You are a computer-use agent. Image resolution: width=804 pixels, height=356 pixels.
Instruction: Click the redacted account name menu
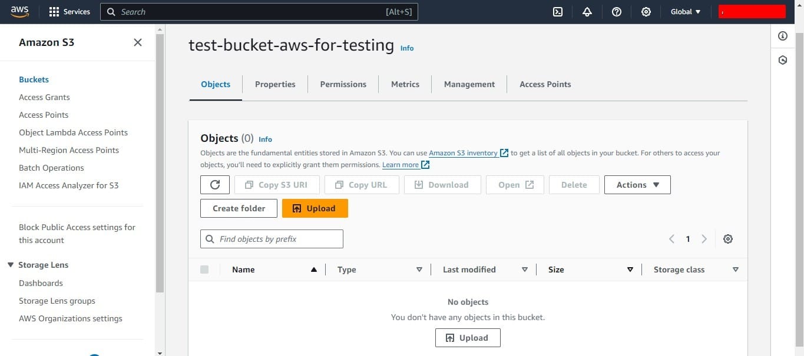click(x=752, y=12)
